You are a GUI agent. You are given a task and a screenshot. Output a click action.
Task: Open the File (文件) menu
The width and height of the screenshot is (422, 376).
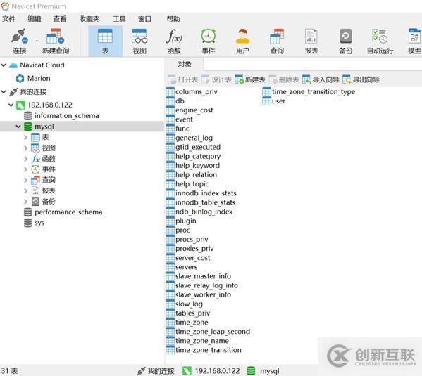(x=9, y=19)
